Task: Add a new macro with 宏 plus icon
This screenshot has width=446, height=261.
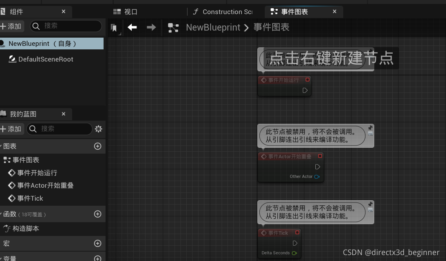Action: coord(98,243)
